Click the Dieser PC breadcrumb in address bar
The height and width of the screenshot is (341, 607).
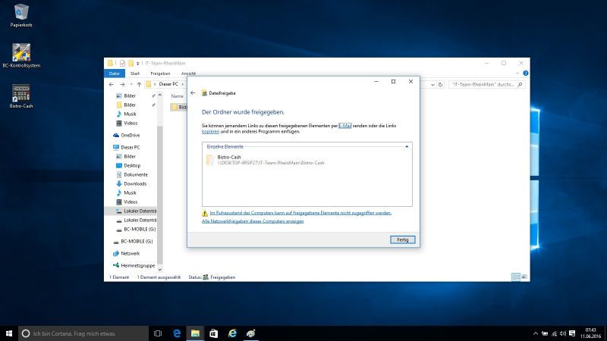[x=168, y=84]
